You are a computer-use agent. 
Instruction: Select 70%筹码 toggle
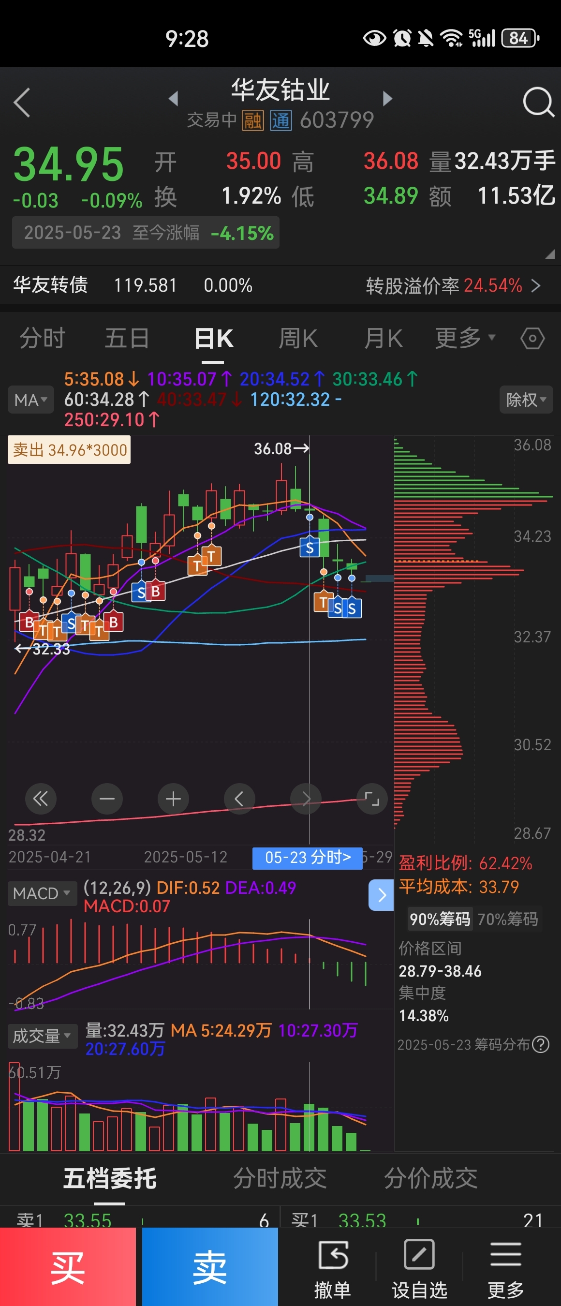(x=508, y=919)
